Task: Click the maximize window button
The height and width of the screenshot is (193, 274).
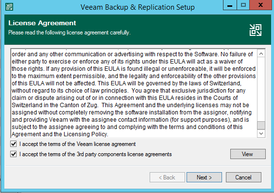Action: point(243,5)
